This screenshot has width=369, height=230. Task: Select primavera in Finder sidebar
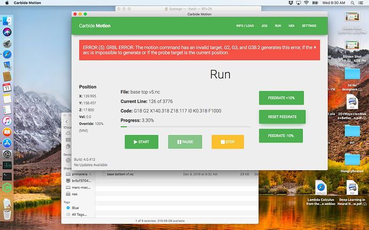click(79, 175)
